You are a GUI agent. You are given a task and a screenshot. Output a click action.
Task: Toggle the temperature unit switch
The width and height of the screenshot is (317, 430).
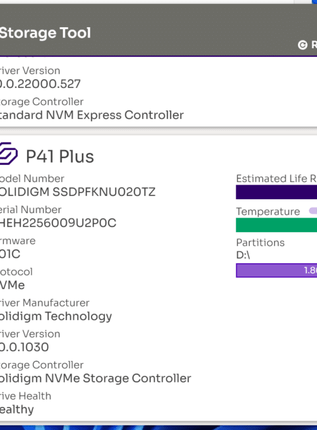click(x=313, y=211)
